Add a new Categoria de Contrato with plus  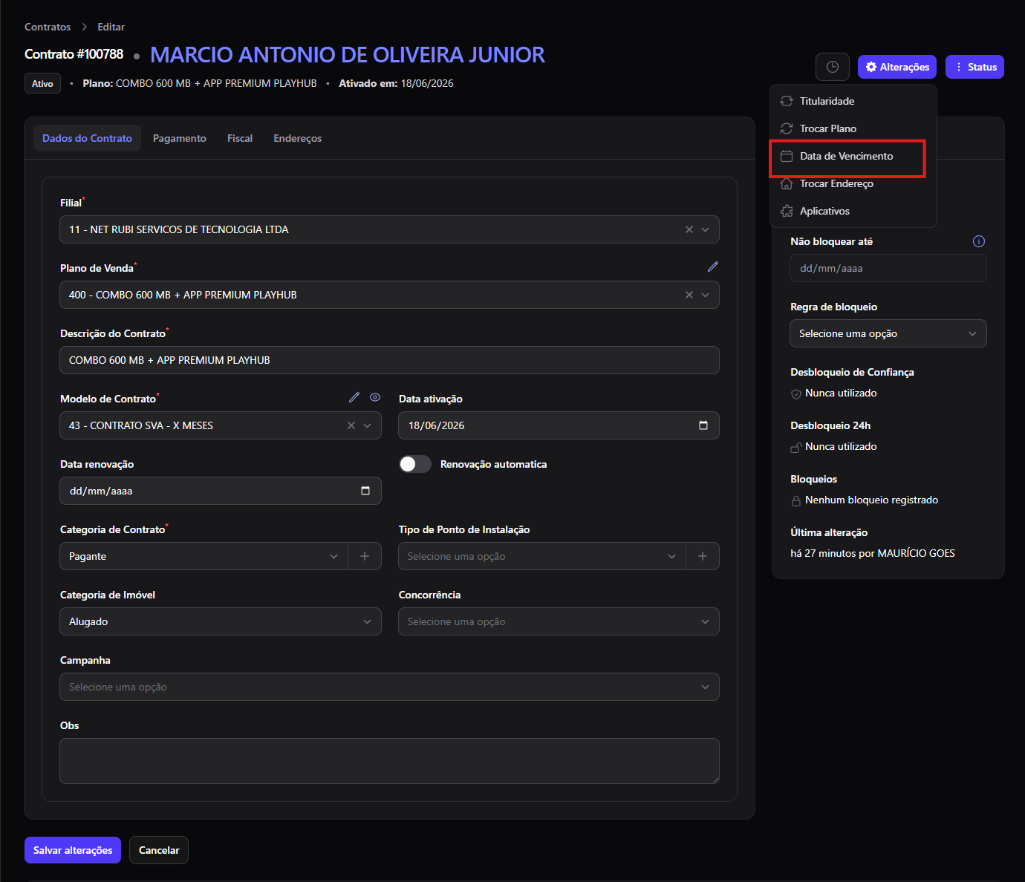(365, 556)
